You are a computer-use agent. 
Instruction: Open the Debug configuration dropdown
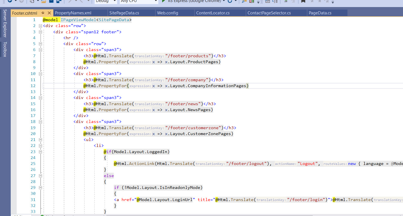point(106,1)
